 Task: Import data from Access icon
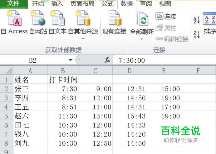click(14, 18)
